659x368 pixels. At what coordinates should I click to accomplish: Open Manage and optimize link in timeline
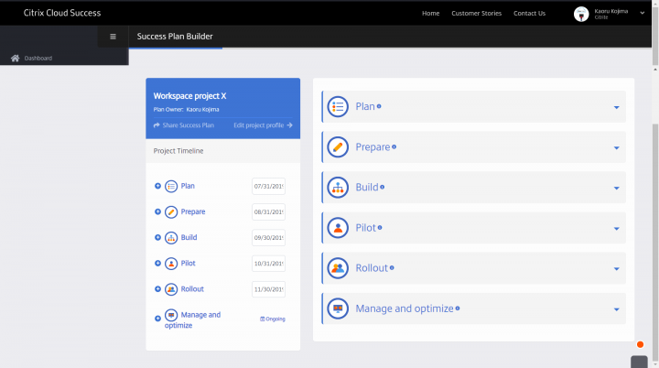click(x=192, y=320)
